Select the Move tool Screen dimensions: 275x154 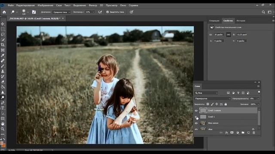(3, 24)
